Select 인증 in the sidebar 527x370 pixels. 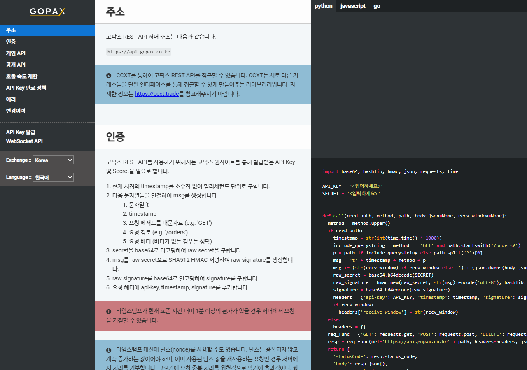coord(47,42)
